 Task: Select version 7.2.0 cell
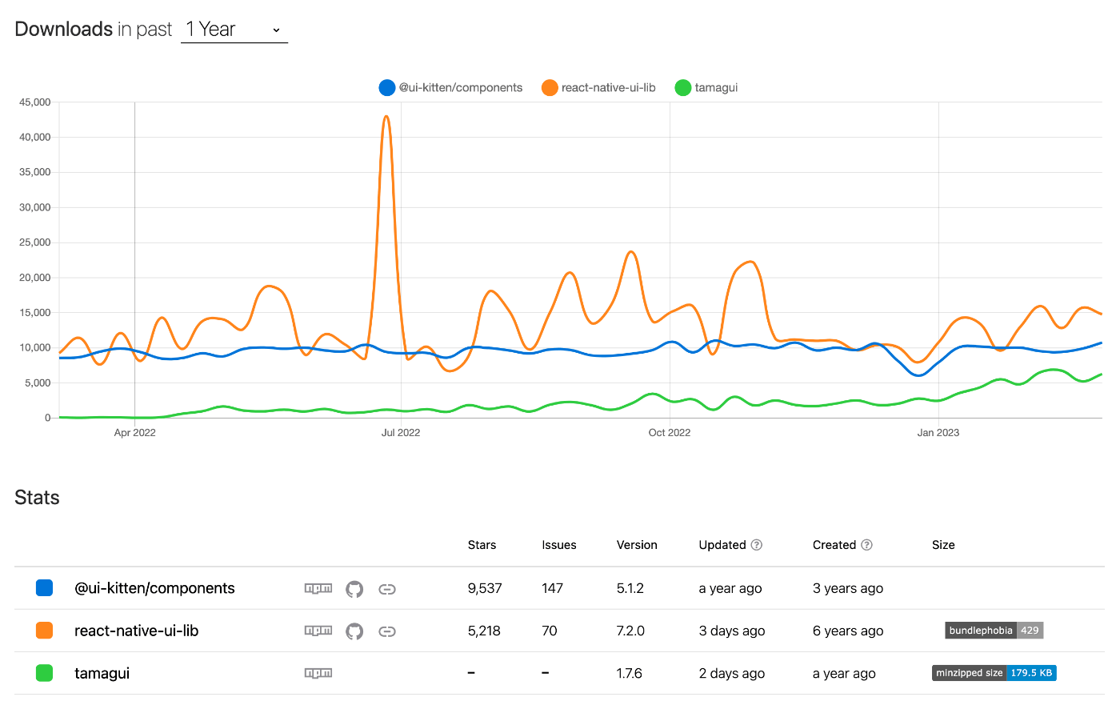click(x=630, y=631)
